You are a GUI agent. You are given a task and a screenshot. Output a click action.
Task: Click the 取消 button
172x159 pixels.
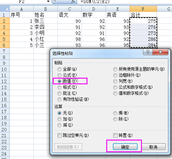click(x=153, y=147)
